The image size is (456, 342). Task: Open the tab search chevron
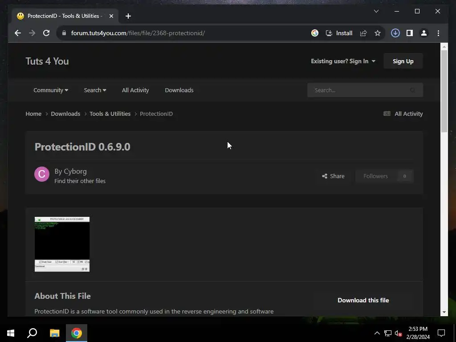coord(376,11)
